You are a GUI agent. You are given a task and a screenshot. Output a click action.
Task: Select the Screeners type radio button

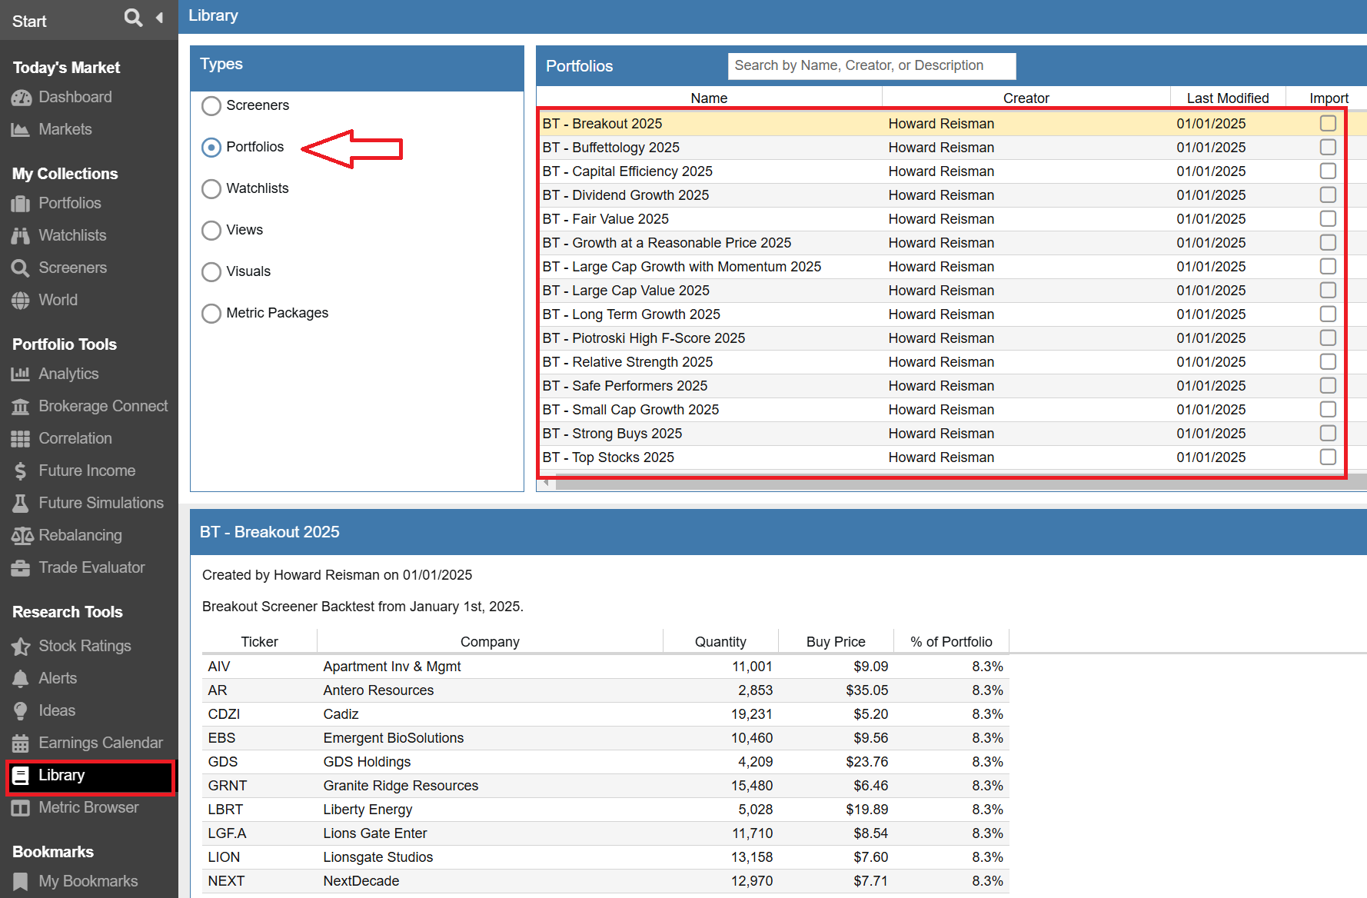click(211, 106)
